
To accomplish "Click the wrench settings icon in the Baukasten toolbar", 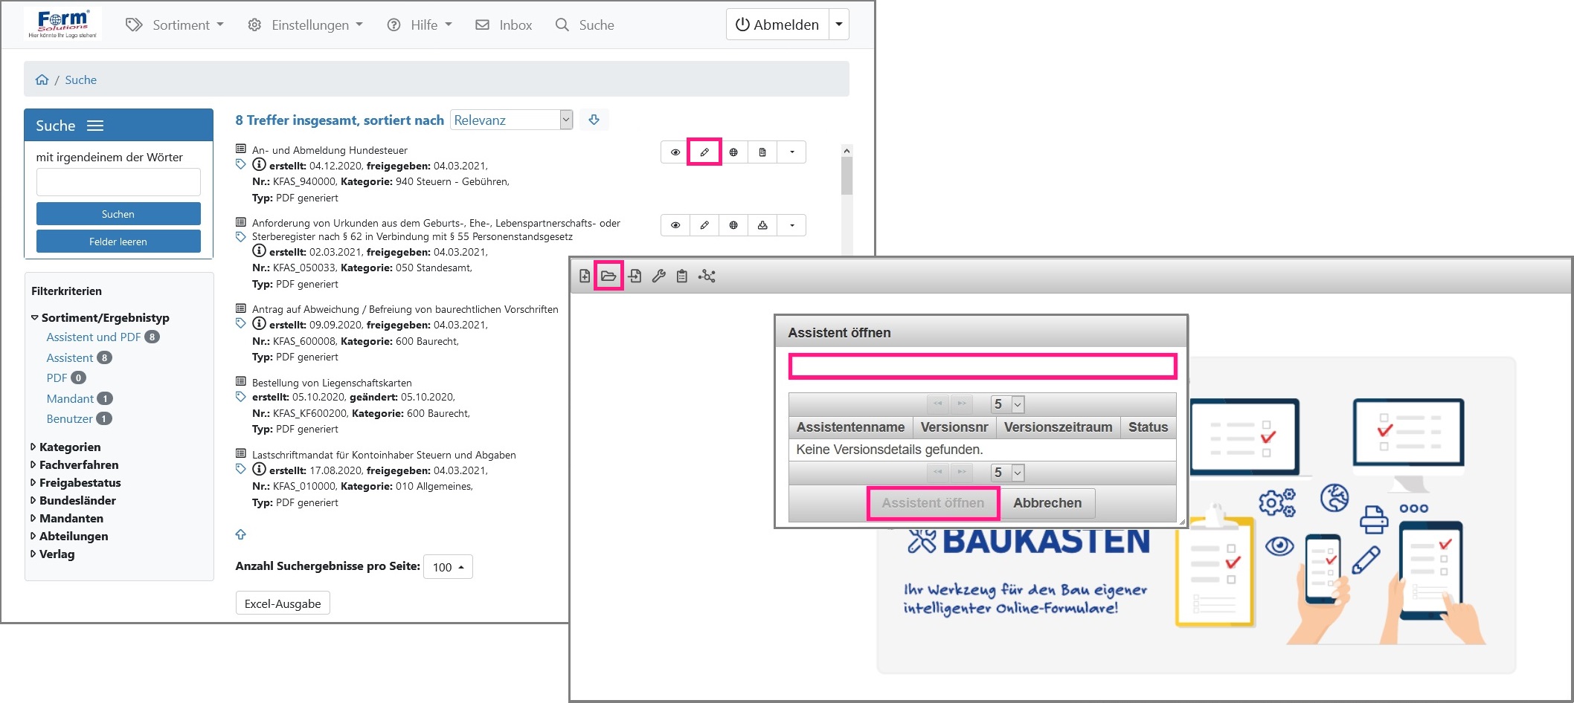I will pyautogui.click(x=658, y=276).
